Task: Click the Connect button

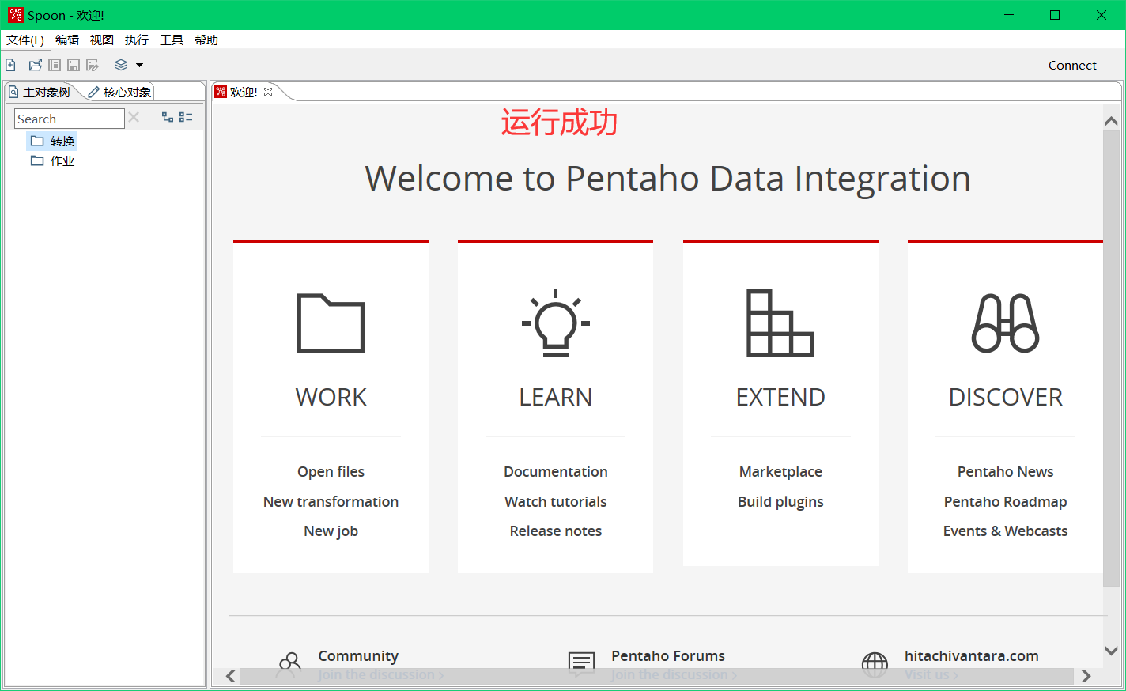Action: (1072, 65)
